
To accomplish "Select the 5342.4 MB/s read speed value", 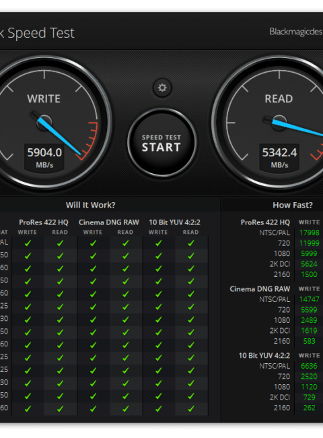I will [279, 153].
